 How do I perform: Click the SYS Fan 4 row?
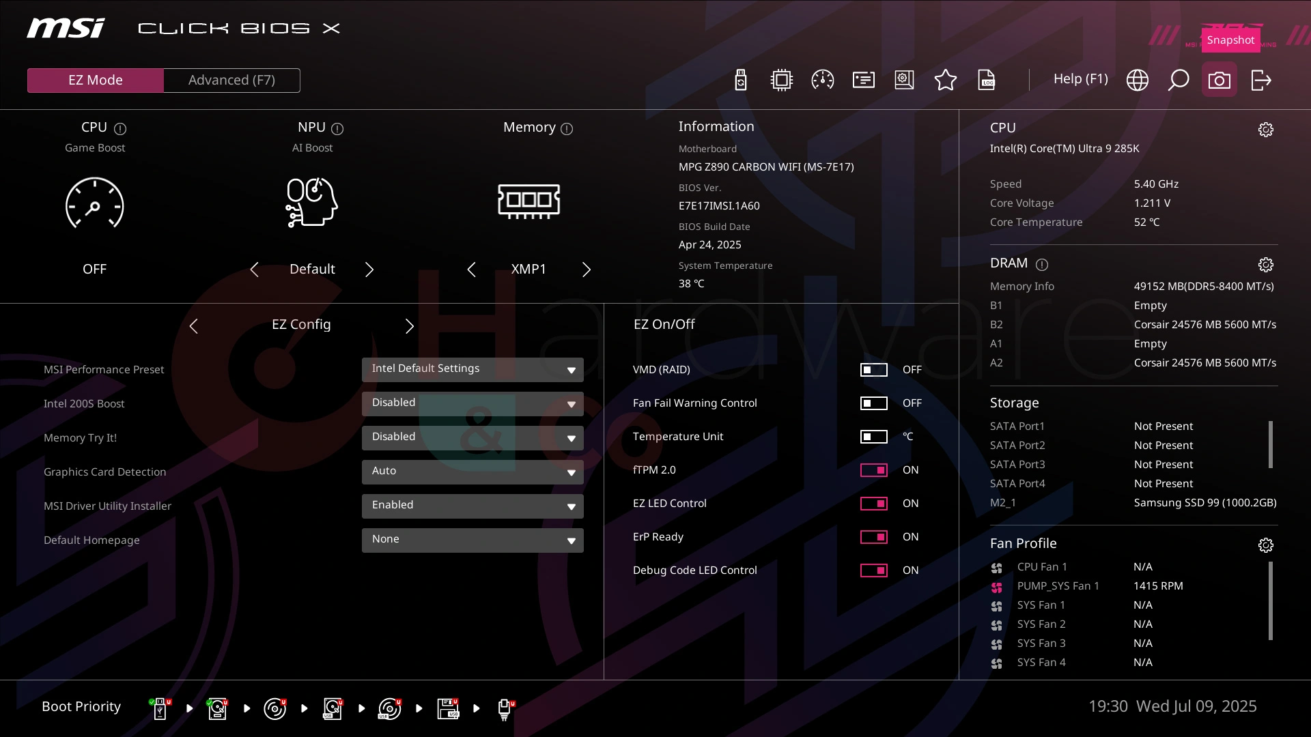tap(1072, 663)
